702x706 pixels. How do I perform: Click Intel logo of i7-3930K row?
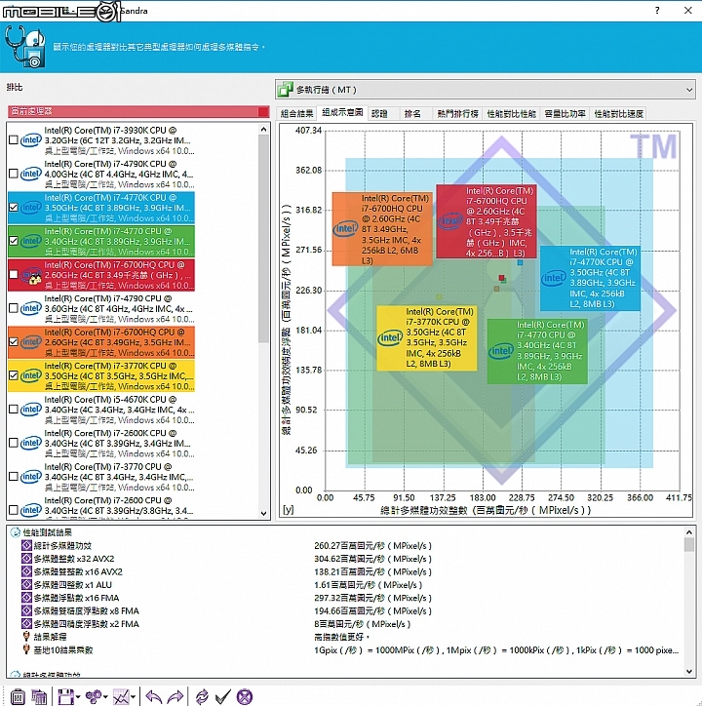pos(30,140)
